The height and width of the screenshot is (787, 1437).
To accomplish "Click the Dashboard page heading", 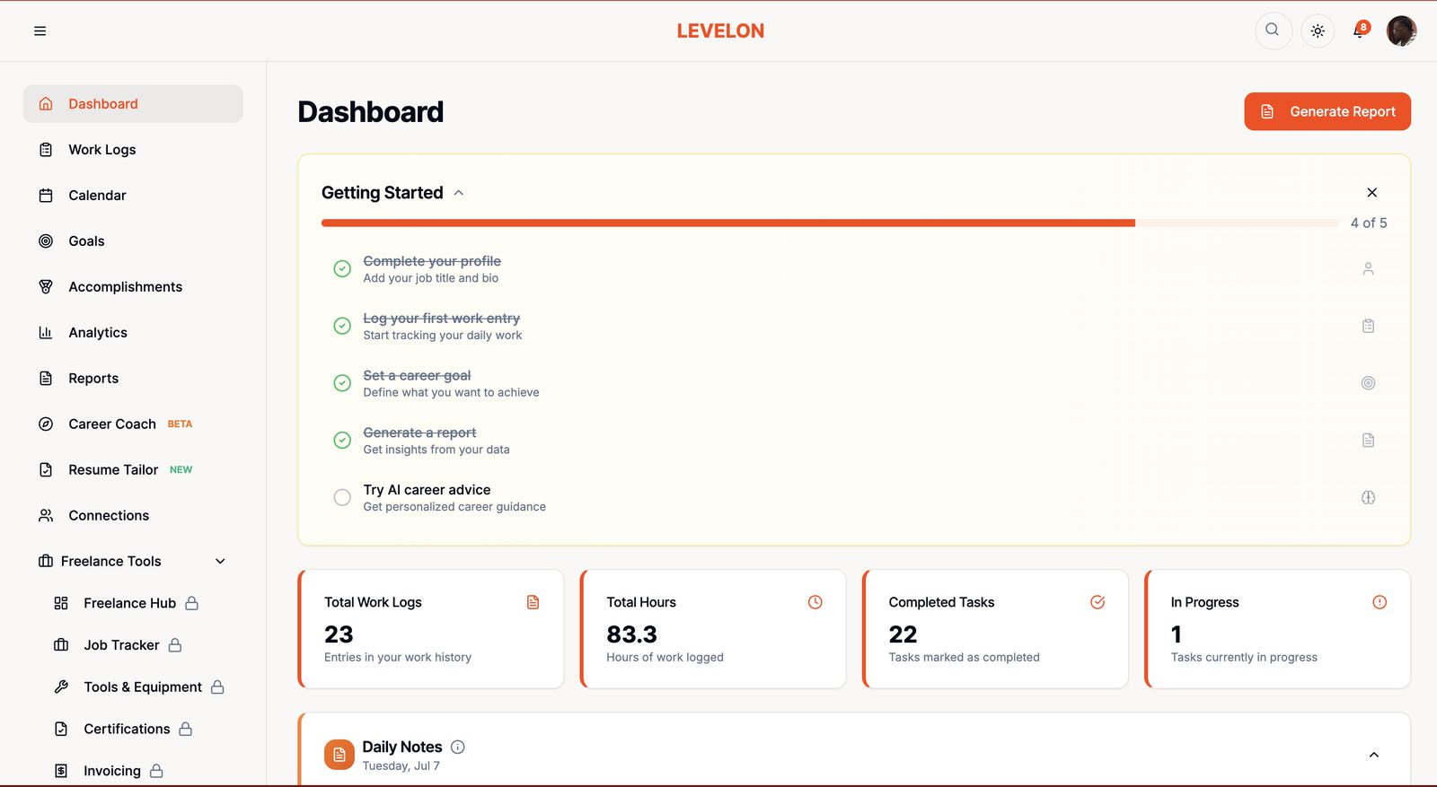I will point(371,112).
